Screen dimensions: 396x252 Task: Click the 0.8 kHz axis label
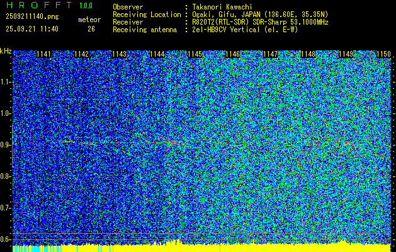point(5,176)
